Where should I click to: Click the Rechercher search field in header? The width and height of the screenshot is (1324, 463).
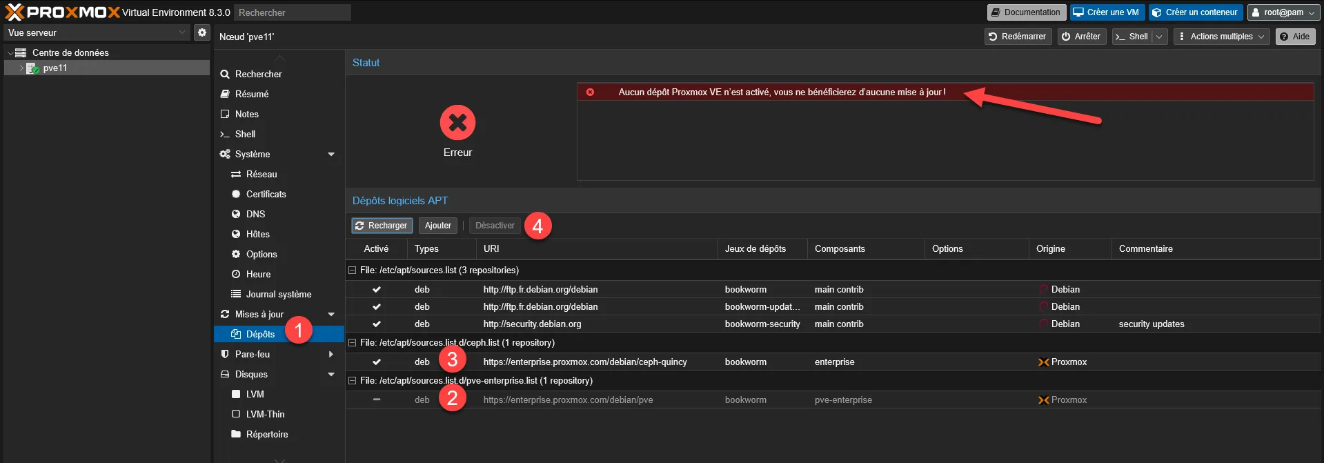pos(292,12)
